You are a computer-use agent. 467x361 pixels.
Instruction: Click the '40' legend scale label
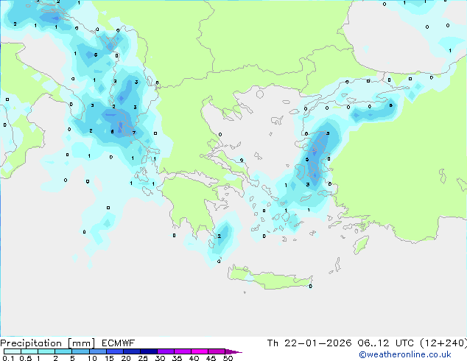[194, 358]
